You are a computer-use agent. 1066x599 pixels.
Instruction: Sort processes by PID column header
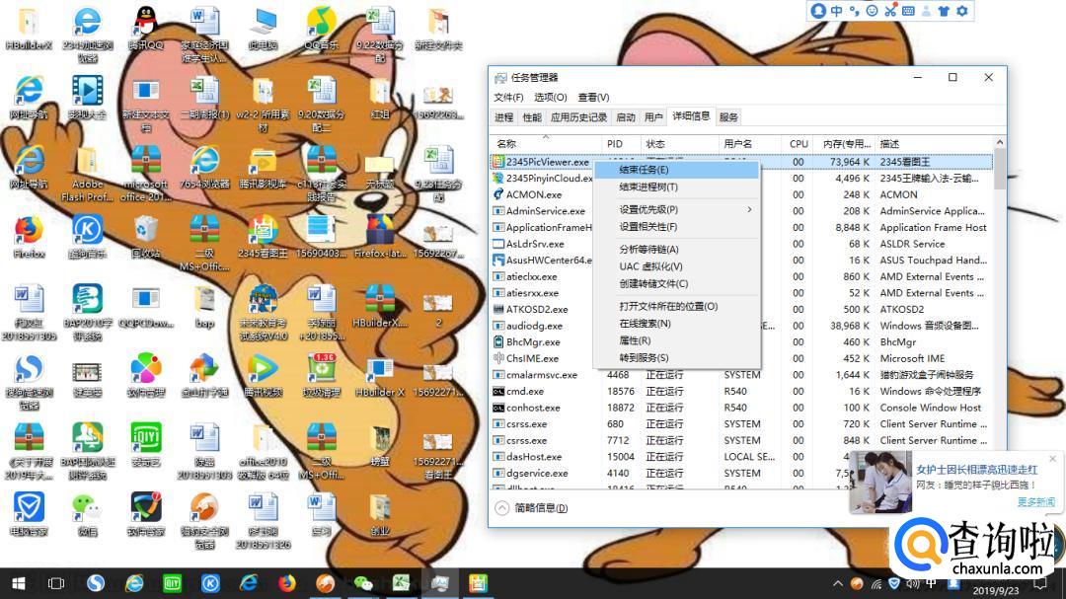click(x=621, y=144)
